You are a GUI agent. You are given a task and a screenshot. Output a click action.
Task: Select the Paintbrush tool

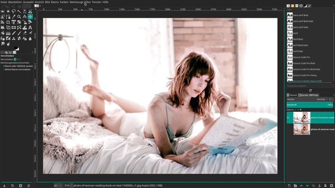point(19,33)
